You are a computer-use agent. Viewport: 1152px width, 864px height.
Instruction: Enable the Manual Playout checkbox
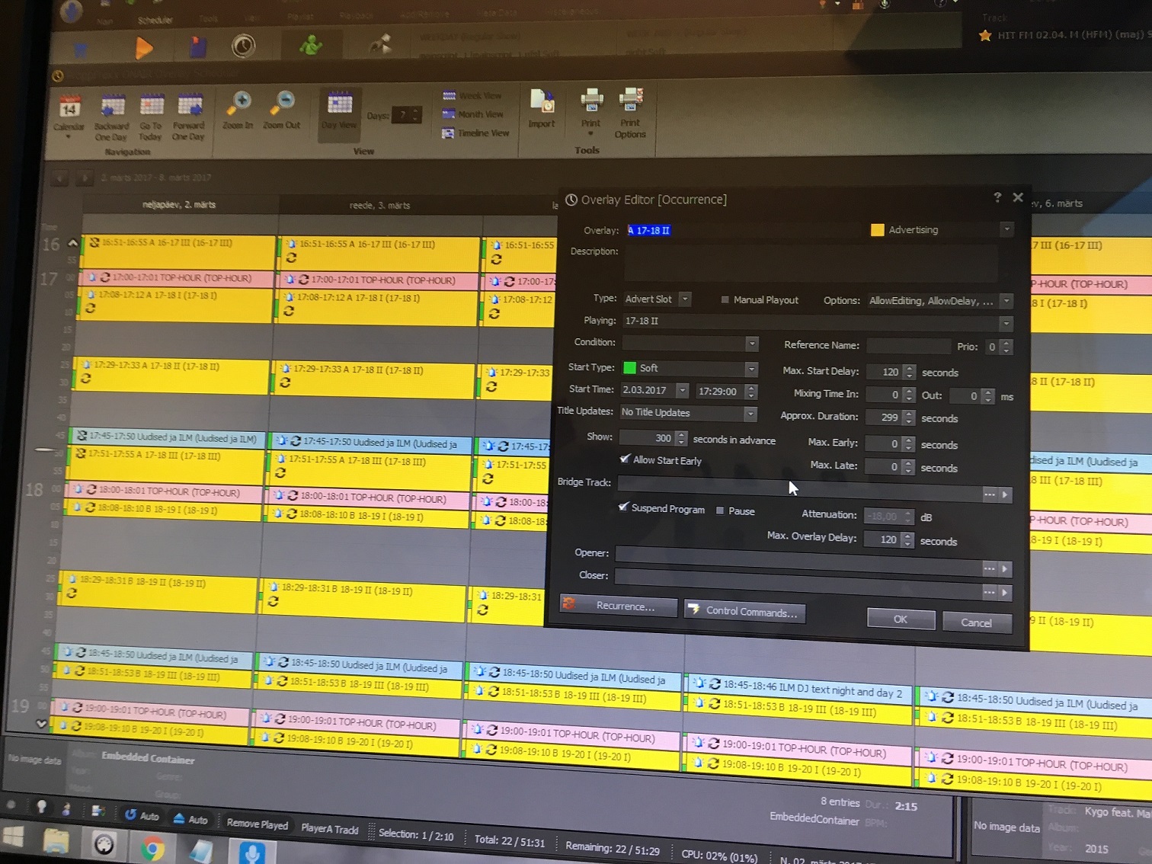(725, 300)
